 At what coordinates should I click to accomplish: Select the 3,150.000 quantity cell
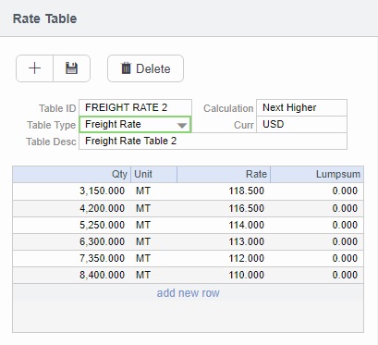[x=72, y=191]
